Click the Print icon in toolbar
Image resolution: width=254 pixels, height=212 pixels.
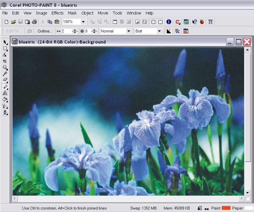coord(34,22)
